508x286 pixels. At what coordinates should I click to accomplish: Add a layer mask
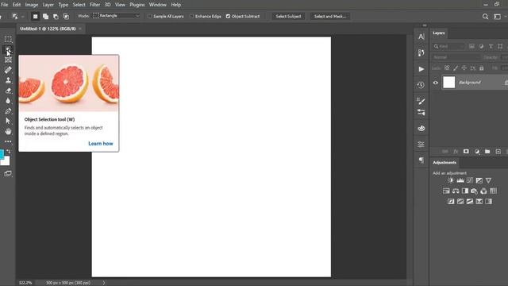tap(466, 152)
